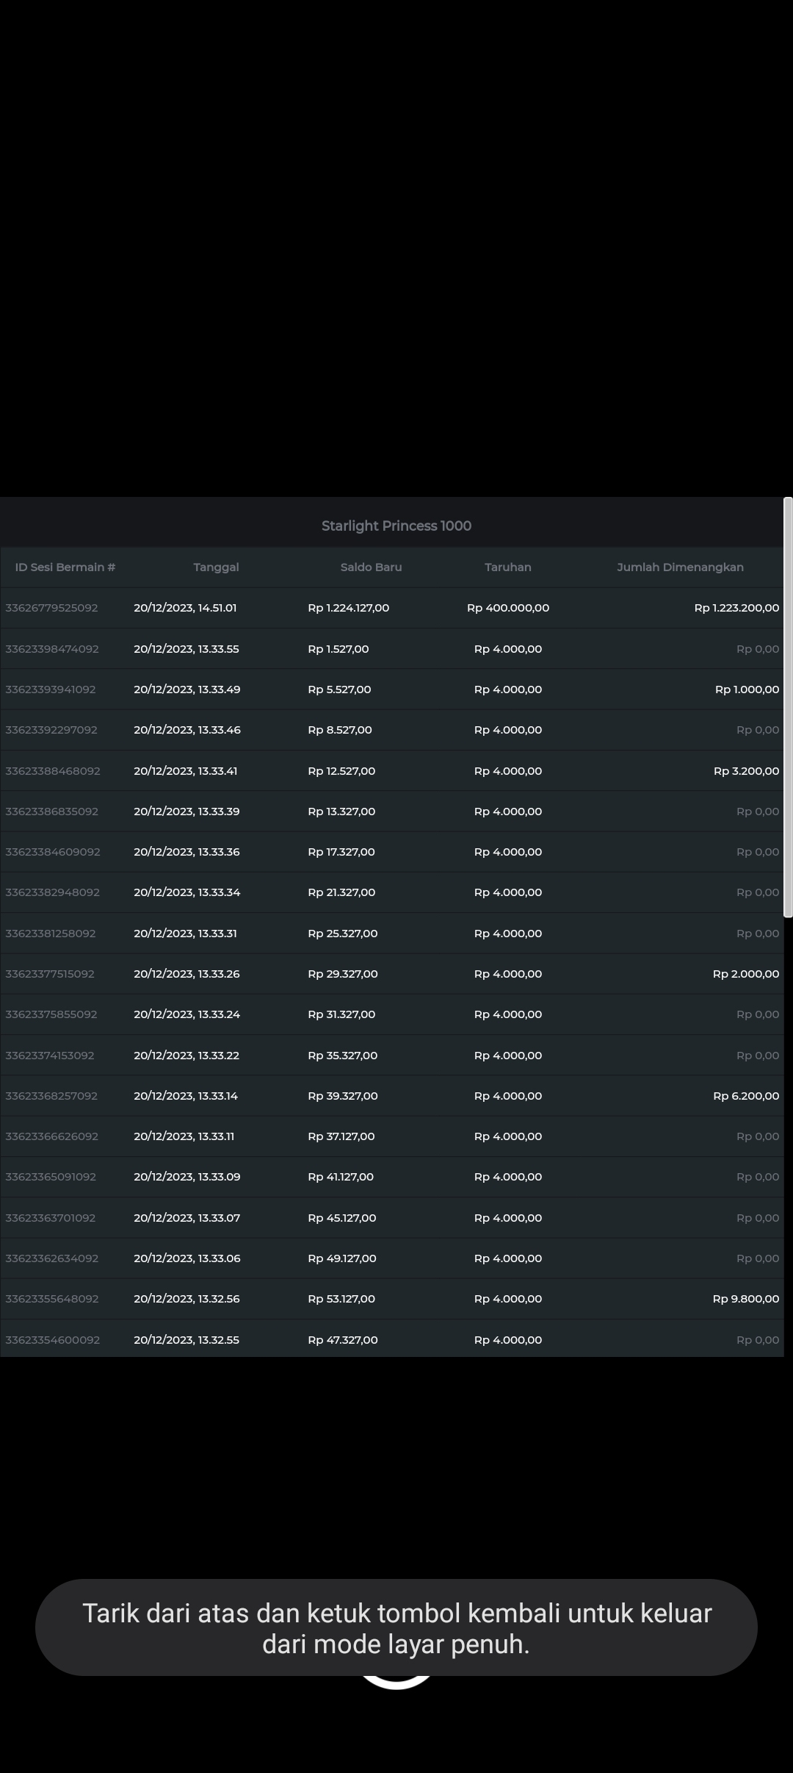Image resolution: width=793 pixels, height=1773 pixels.
Task: Click the vertical scrollbar thumb of history table
Action: pos(788,706)
